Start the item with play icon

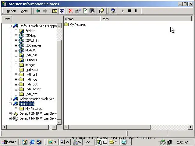(x=122, y=11)
